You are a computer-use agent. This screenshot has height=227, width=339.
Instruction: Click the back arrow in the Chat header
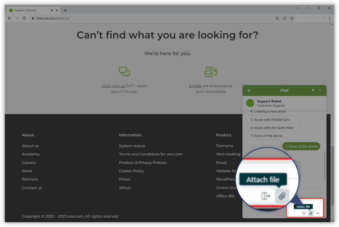(249, 90)
